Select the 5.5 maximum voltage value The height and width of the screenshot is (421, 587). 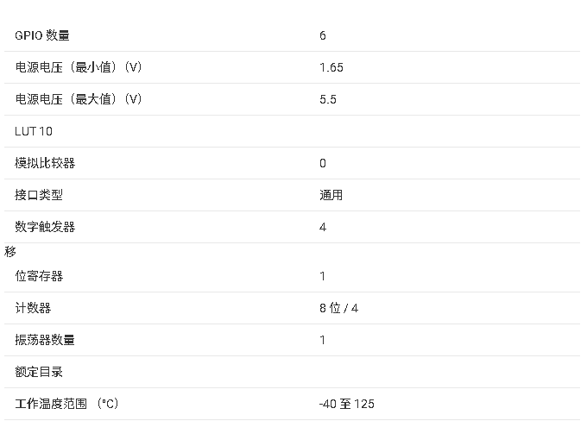[328, 99]
